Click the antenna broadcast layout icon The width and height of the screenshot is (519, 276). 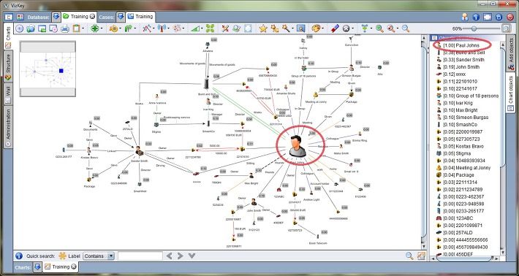click(162, 28)
